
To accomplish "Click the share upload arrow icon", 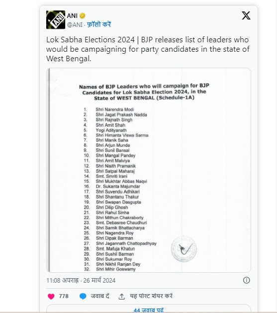I will tap(122, 297).
